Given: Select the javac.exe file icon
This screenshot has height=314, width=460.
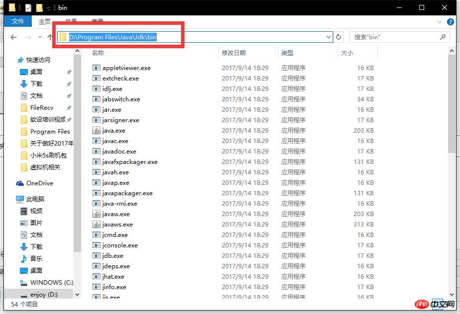Looking at the screenshot, I should click(x=96, y=141).
